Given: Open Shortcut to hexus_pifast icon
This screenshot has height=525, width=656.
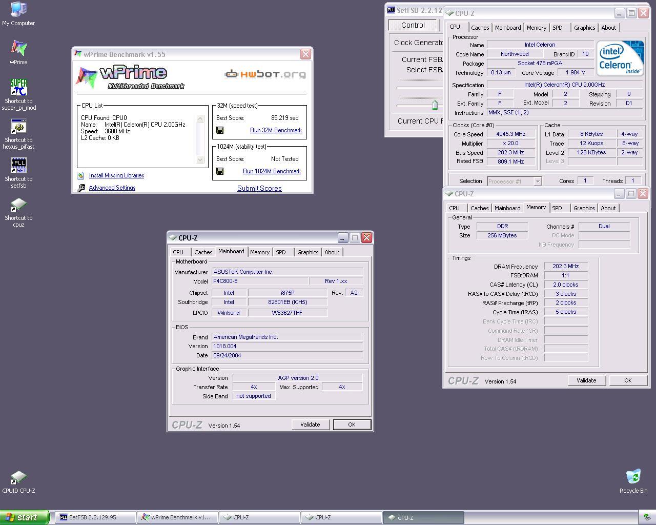Looking at the screenshot, I should 18,126.
